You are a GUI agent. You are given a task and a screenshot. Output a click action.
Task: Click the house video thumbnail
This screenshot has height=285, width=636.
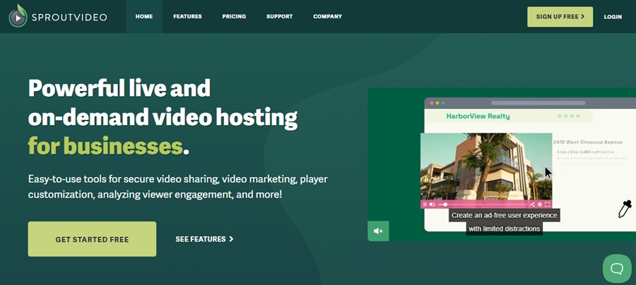pyautogui.click(x=486, y=166)
